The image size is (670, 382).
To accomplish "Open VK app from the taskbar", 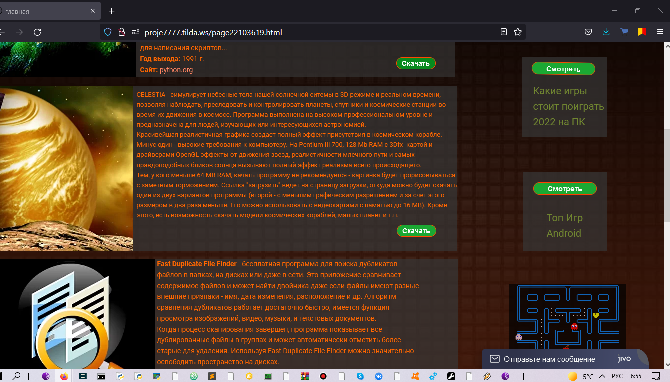I will (378, 376).
